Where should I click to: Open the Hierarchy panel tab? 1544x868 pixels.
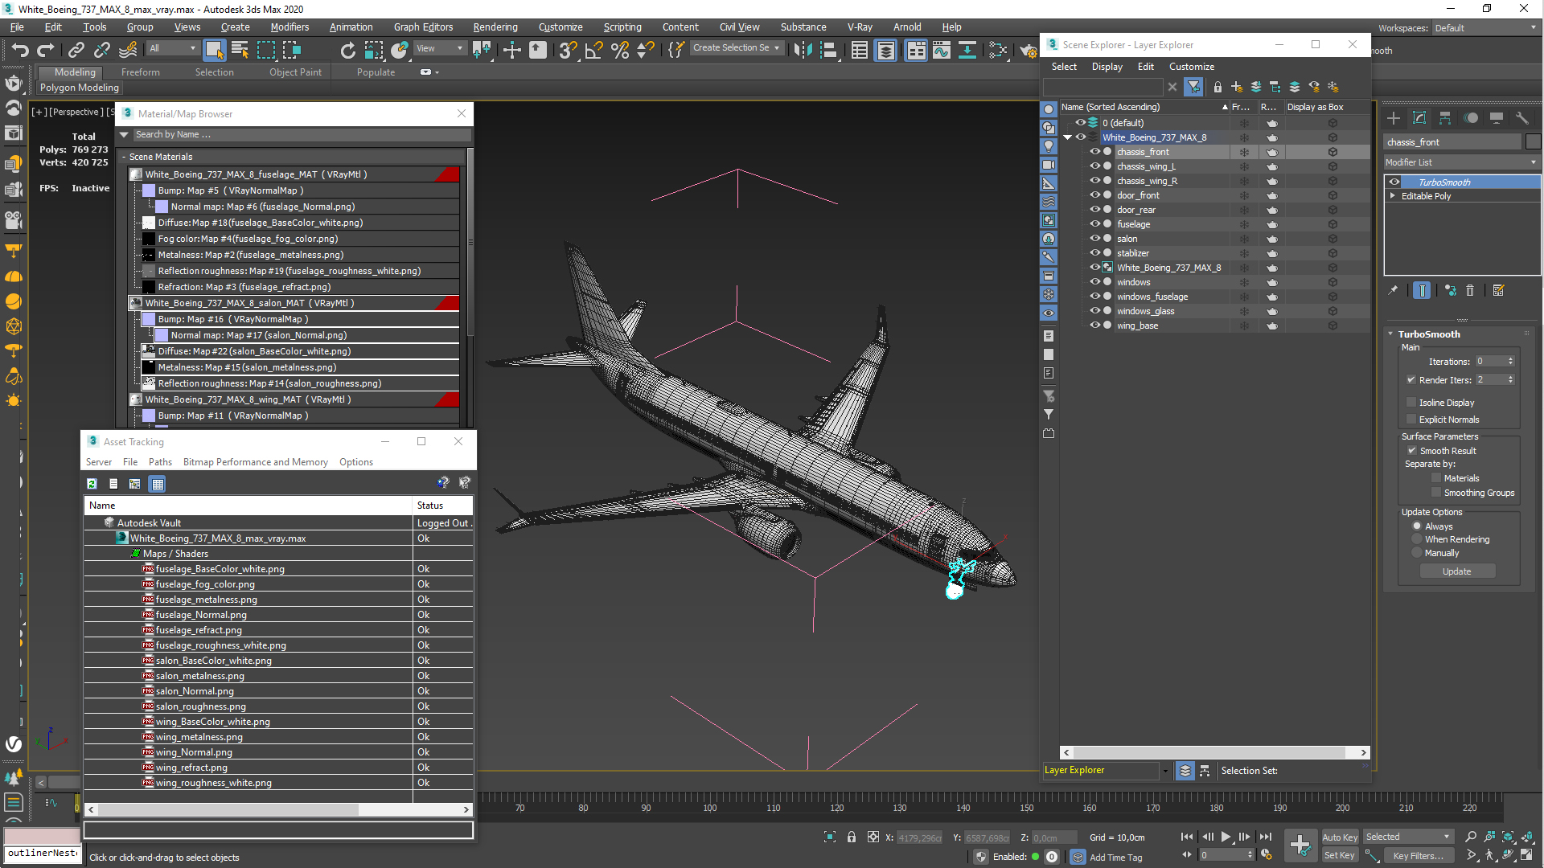tap(1445, 118)
